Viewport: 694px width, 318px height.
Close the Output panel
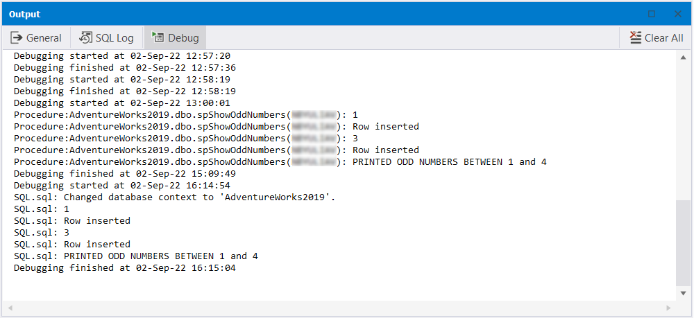pos(677,14)
